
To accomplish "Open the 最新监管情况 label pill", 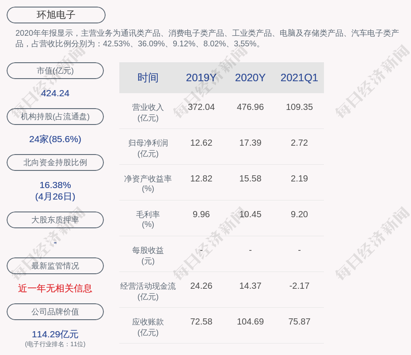I will pyautogui.click(x=55, y=266).
